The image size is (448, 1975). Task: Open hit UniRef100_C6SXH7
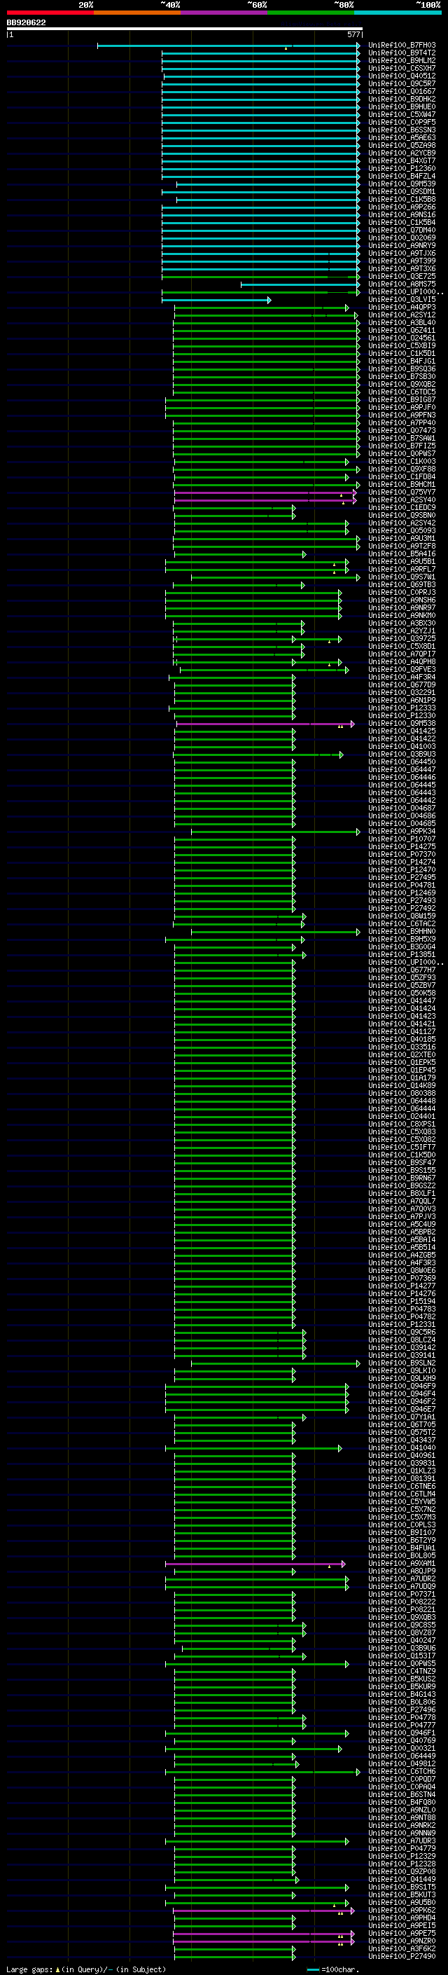(402, 68)
